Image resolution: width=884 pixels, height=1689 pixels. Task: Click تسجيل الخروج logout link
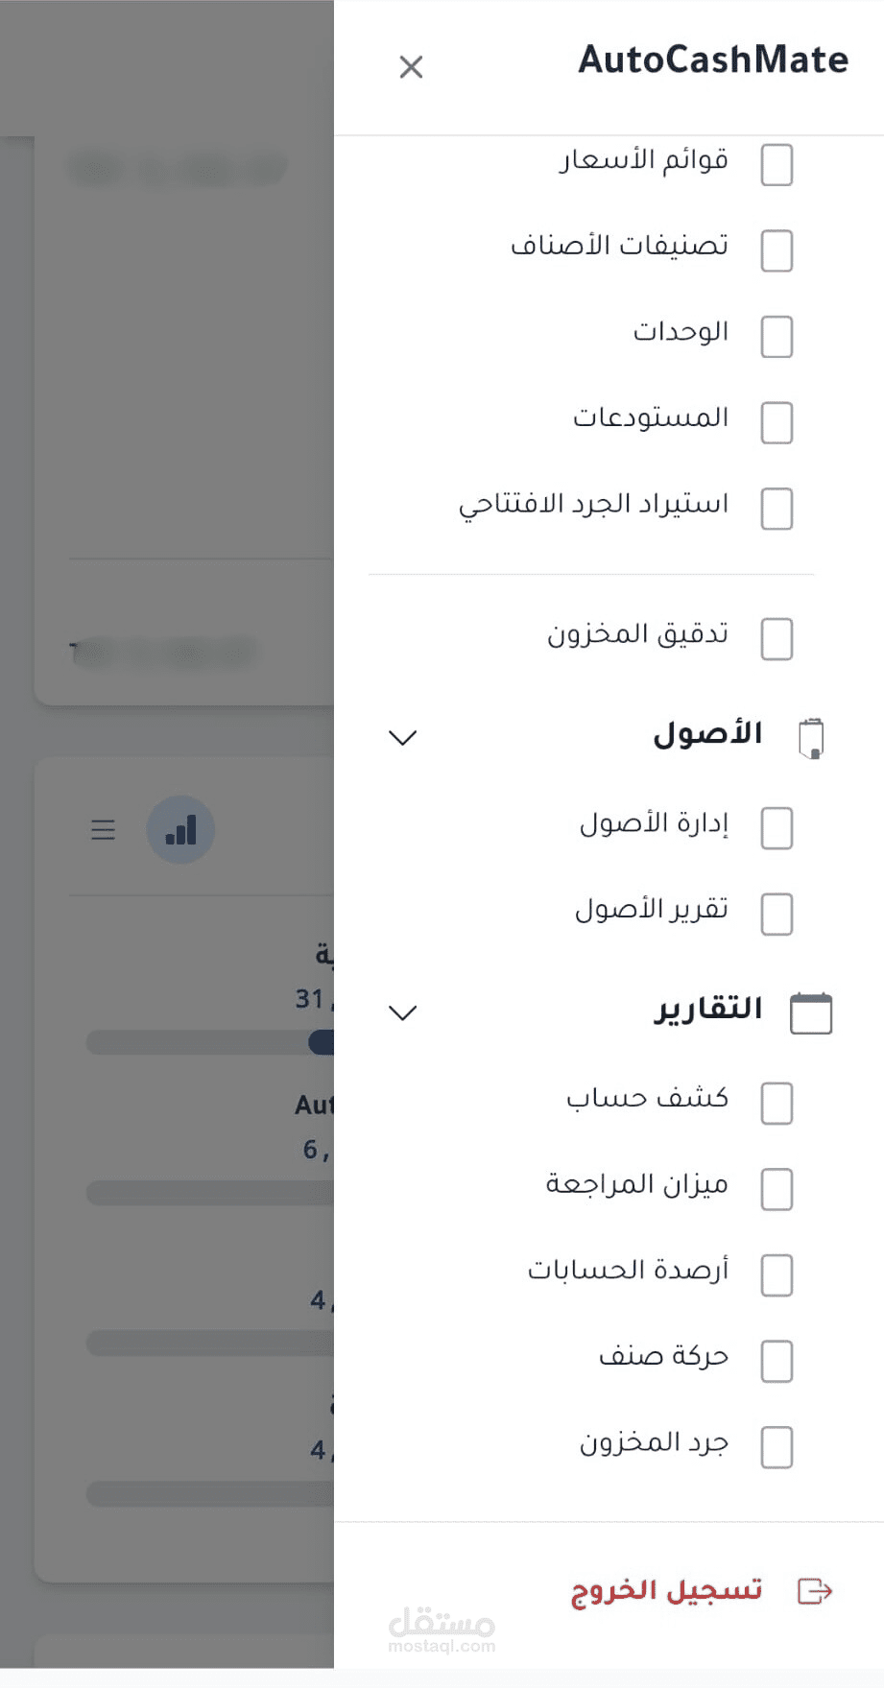click(666, 1591)
